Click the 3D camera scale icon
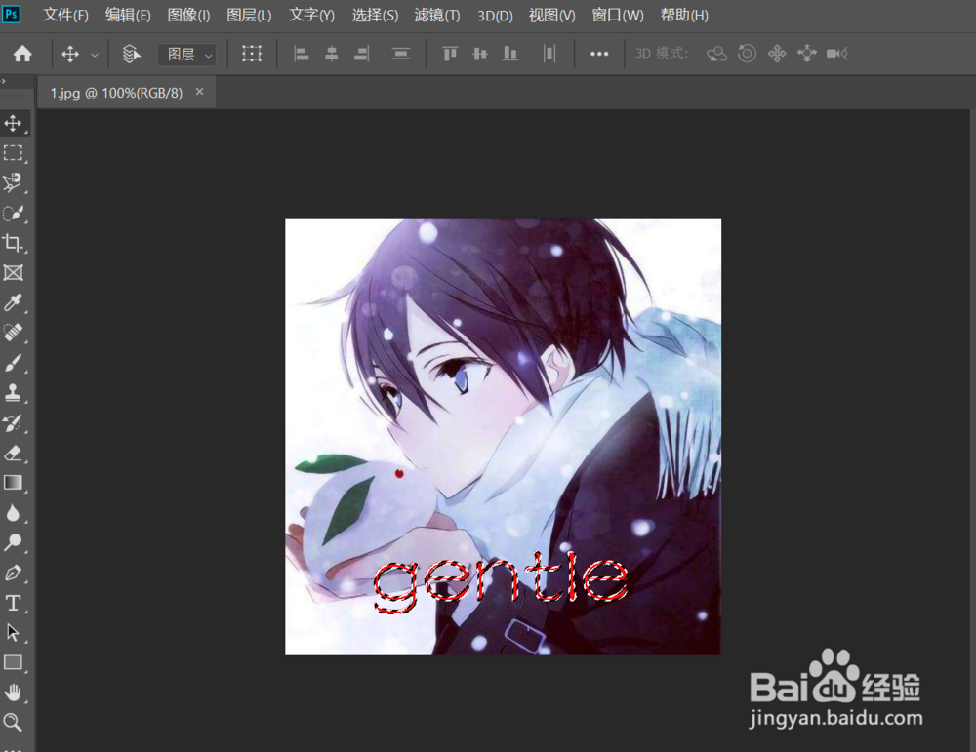The image size is (976, 752). click(837, 54)
